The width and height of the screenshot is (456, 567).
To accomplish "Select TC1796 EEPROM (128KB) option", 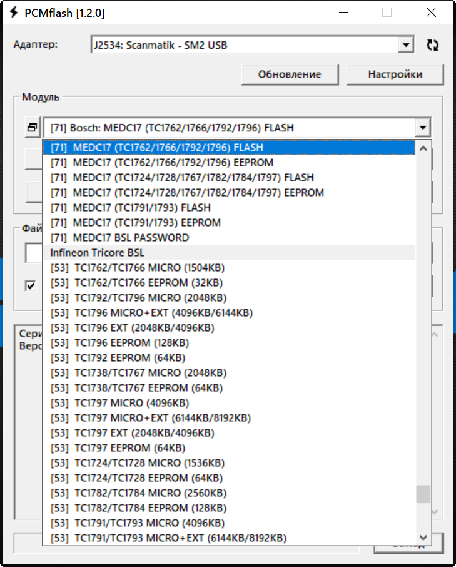I will (x=131, y=343).
